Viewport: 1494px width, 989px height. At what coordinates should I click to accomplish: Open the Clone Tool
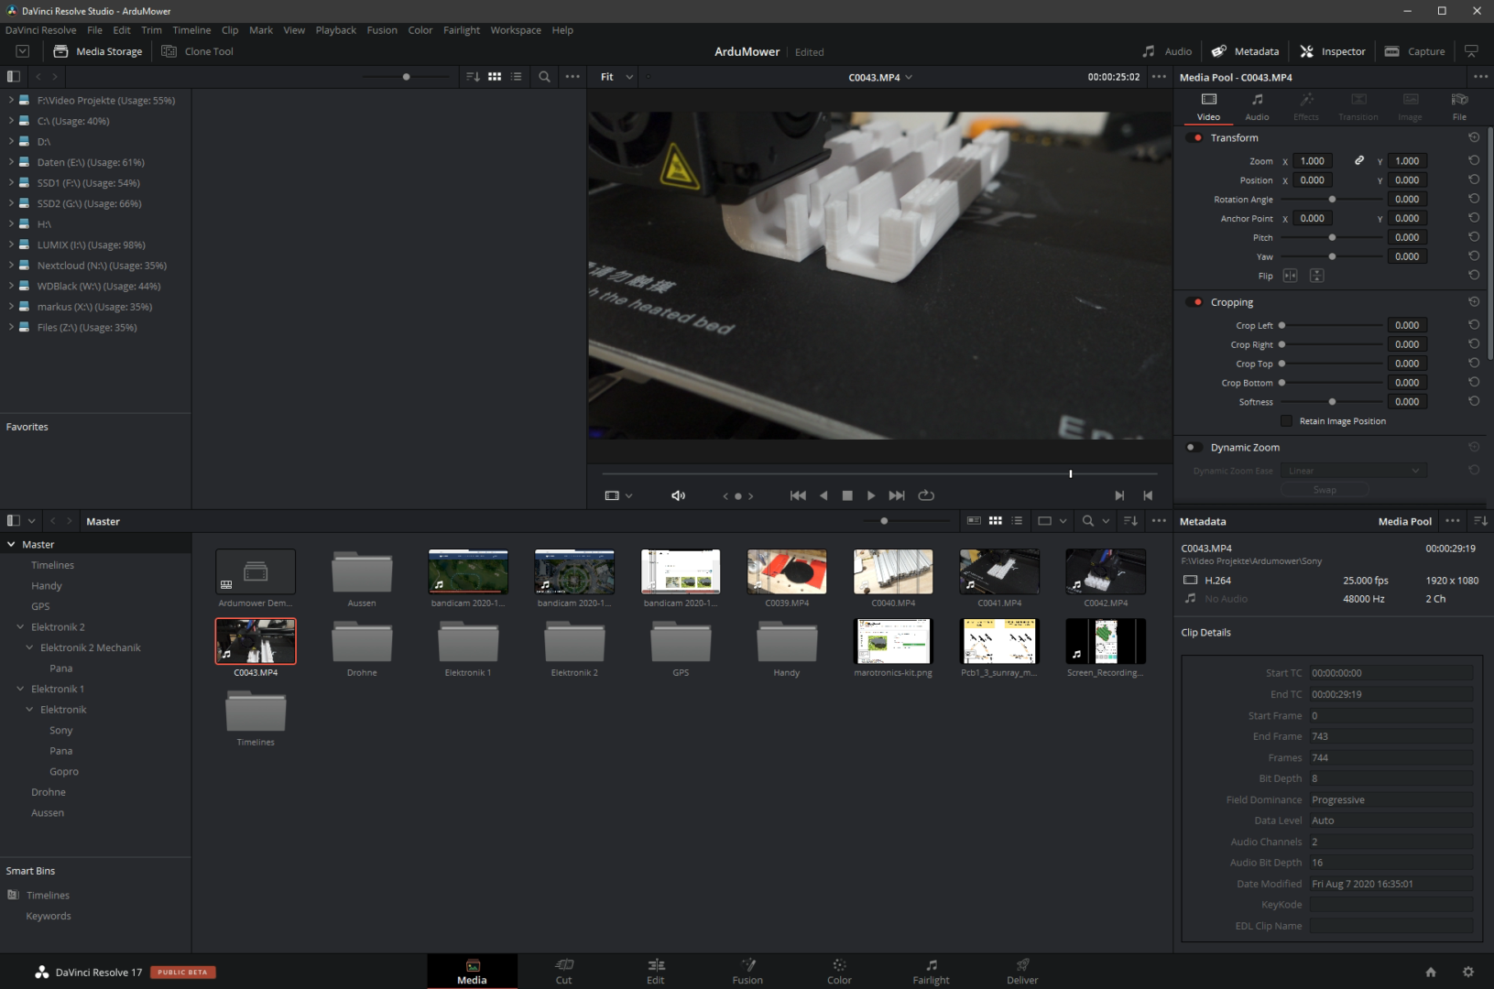[198, 51]
